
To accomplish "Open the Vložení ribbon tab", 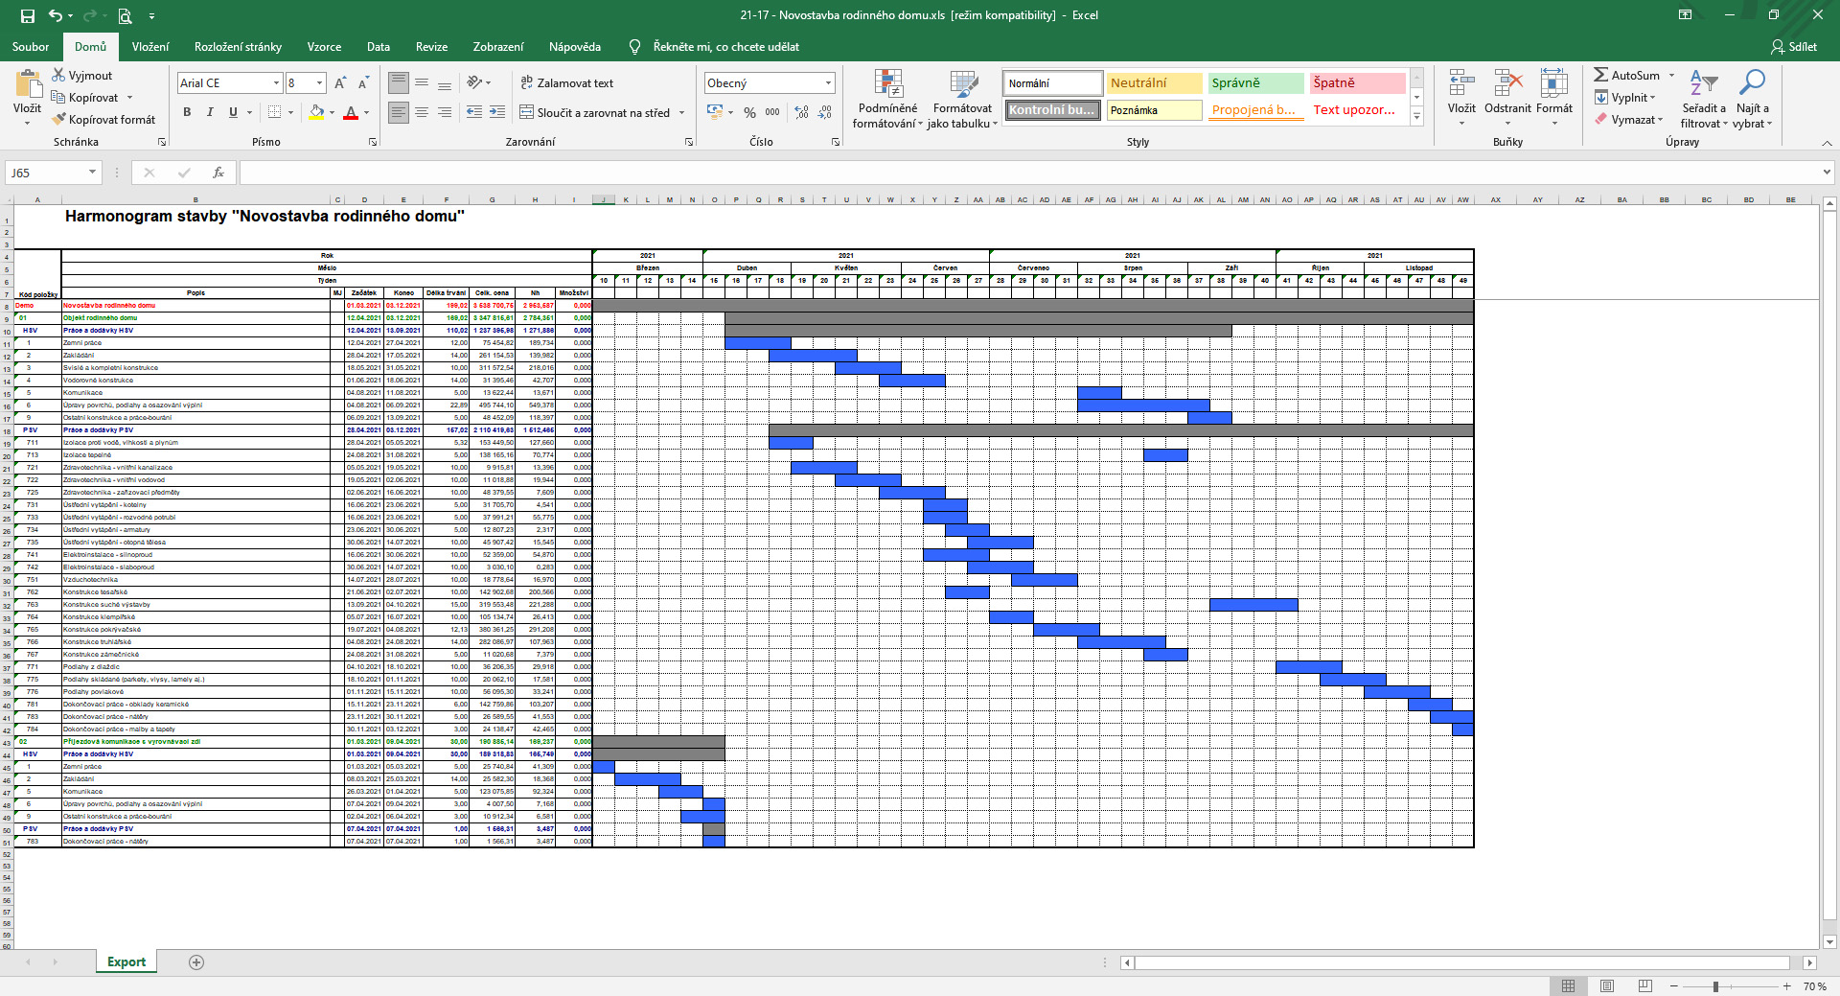I will (x=150, y=47).
